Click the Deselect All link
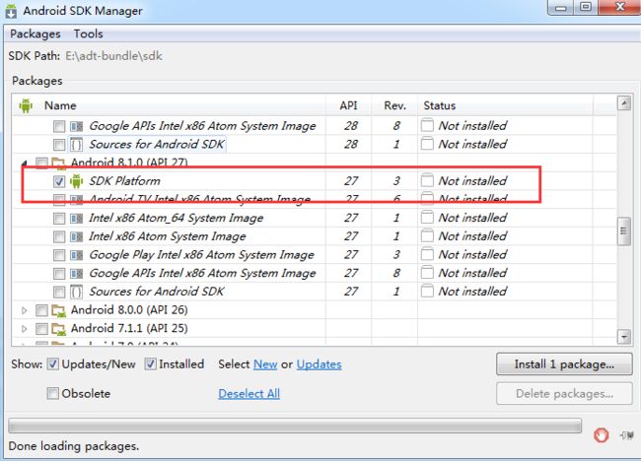Image resolution: width=641 pixels, height=461 pixels. point(249,394)
